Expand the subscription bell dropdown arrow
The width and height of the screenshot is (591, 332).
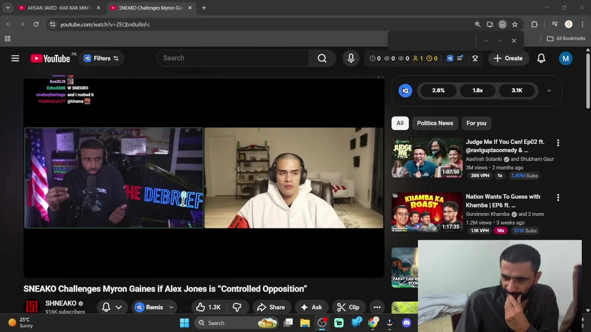119,308
